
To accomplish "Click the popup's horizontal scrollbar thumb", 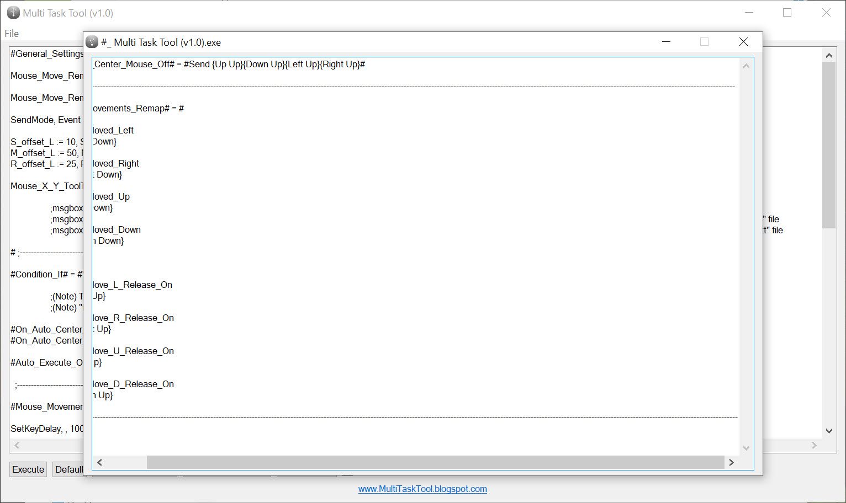I will [x=435, y=462].
